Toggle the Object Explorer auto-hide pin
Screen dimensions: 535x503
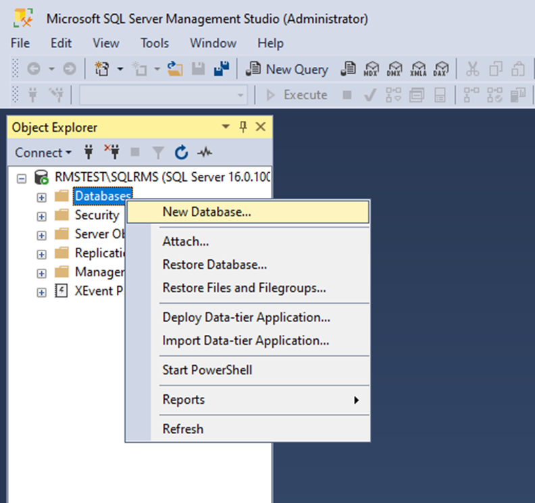(243, 127)
